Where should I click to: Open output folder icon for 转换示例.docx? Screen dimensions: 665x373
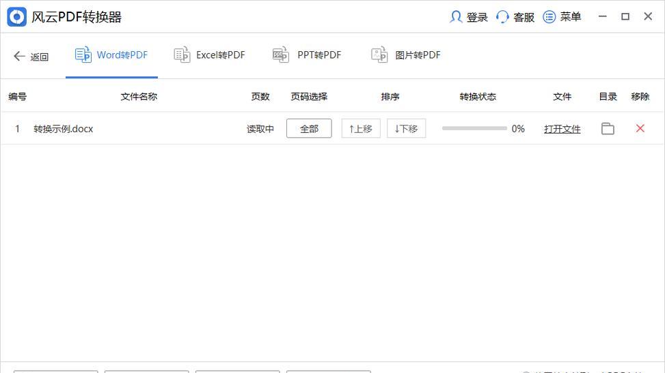[608, 128]
